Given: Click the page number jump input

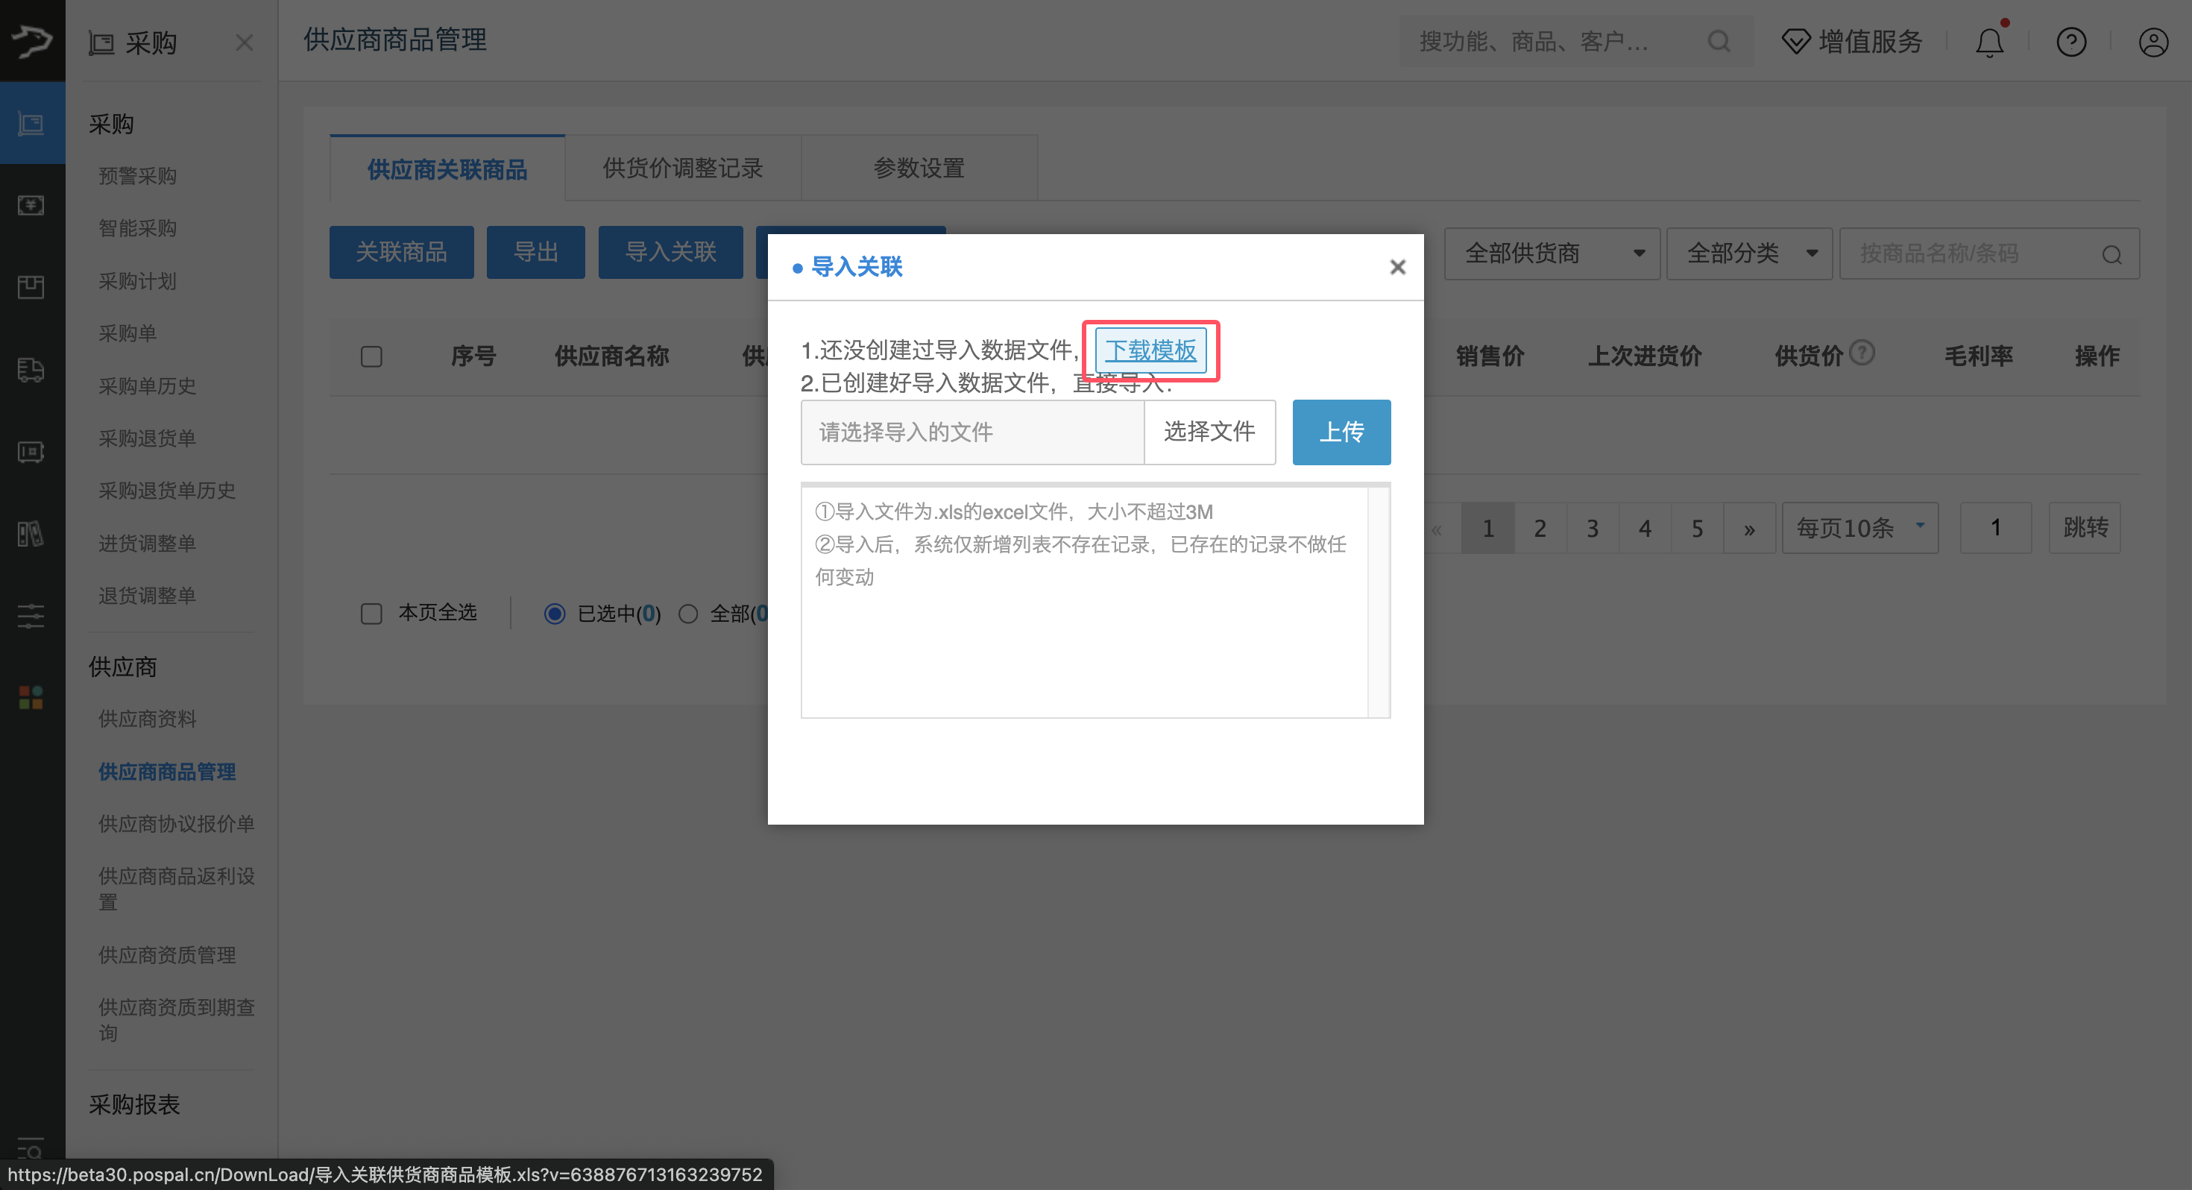Looking at the screenshot, I should [x=1995, y=528].
